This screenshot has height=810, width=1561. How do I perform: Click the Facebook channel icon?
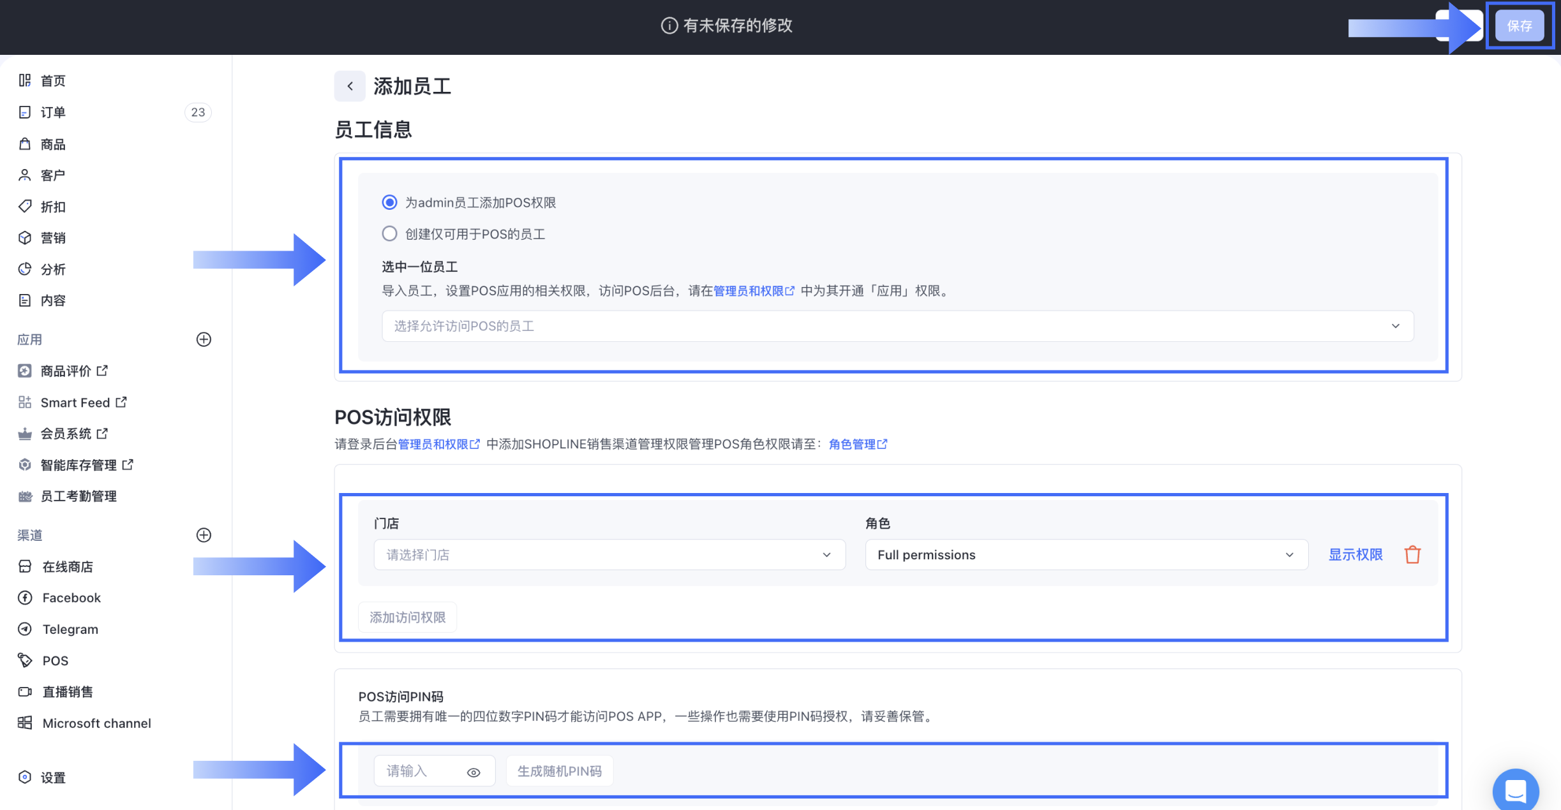(x=25, y=598)
